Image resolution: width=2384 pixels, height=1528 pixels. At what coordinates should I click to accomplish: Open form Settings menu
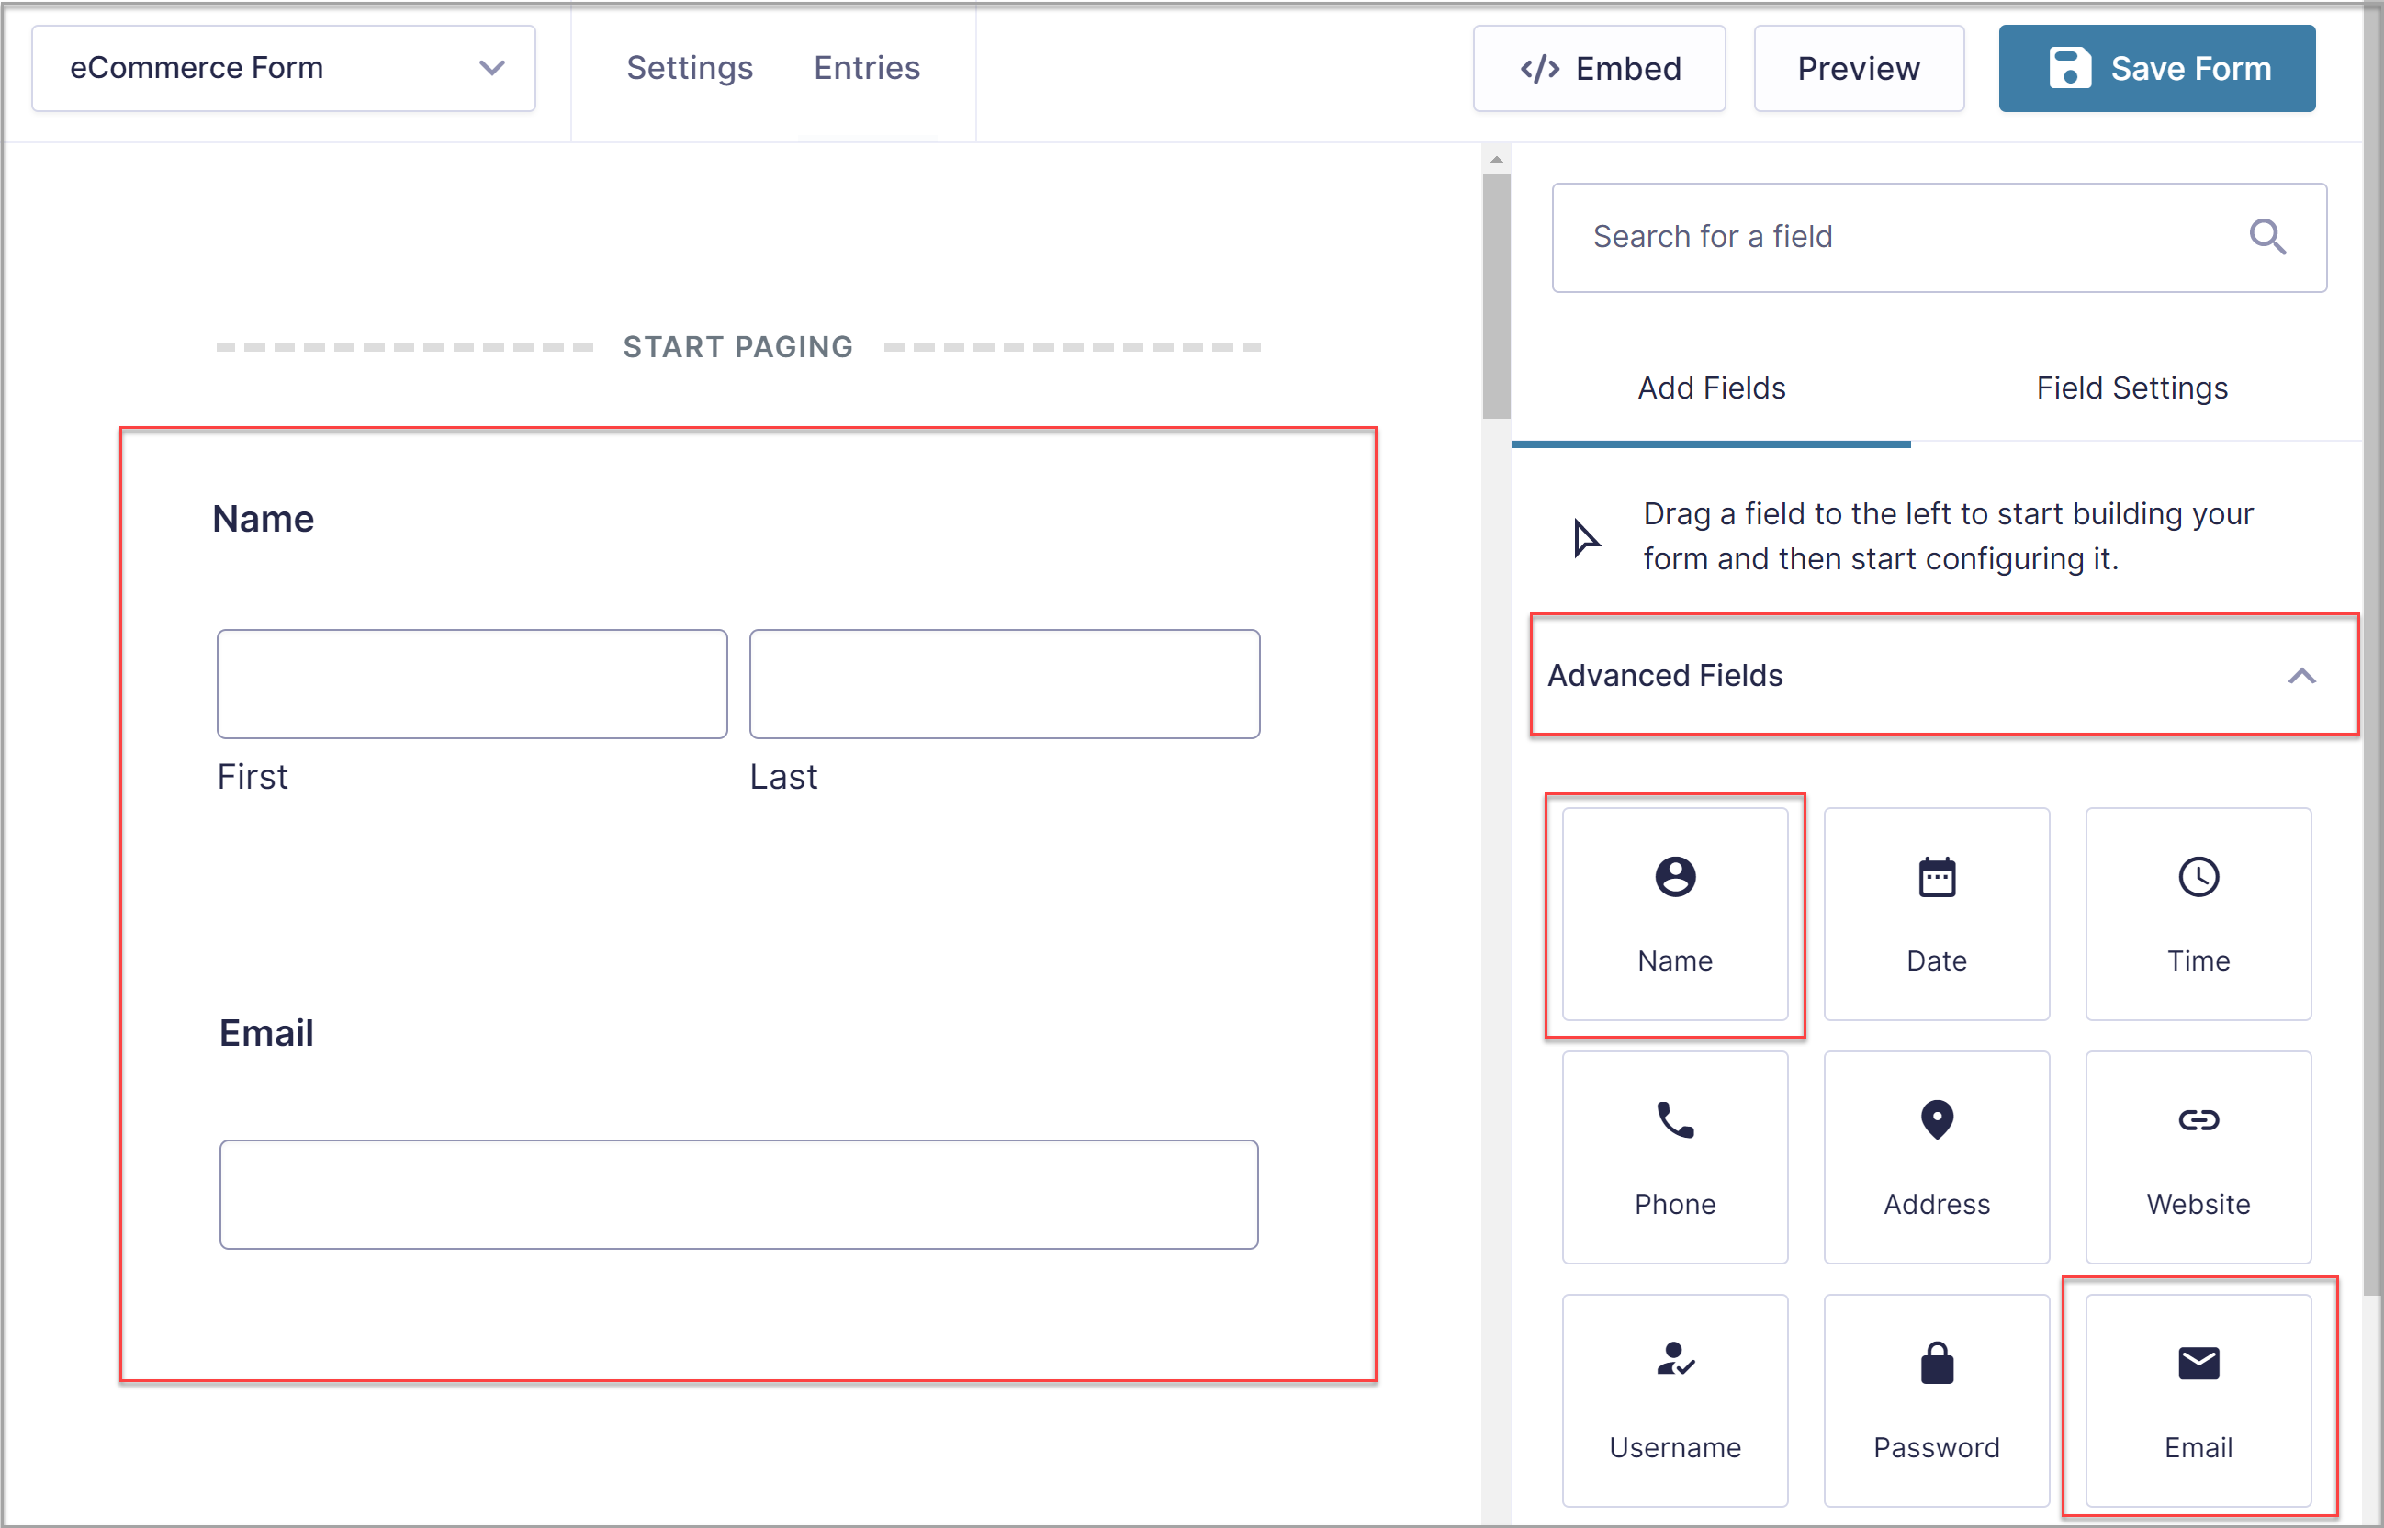690,67
